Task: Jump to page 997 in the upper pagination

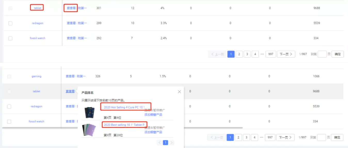Action: point(270,54)
